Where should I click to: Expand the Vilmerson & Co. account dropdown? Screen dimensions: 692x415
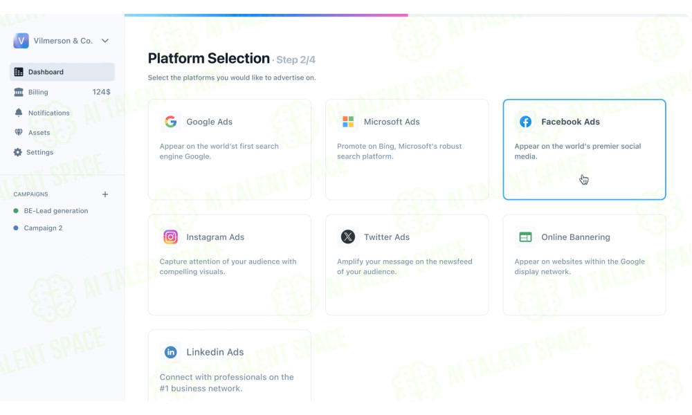click(x=105, y=41)
